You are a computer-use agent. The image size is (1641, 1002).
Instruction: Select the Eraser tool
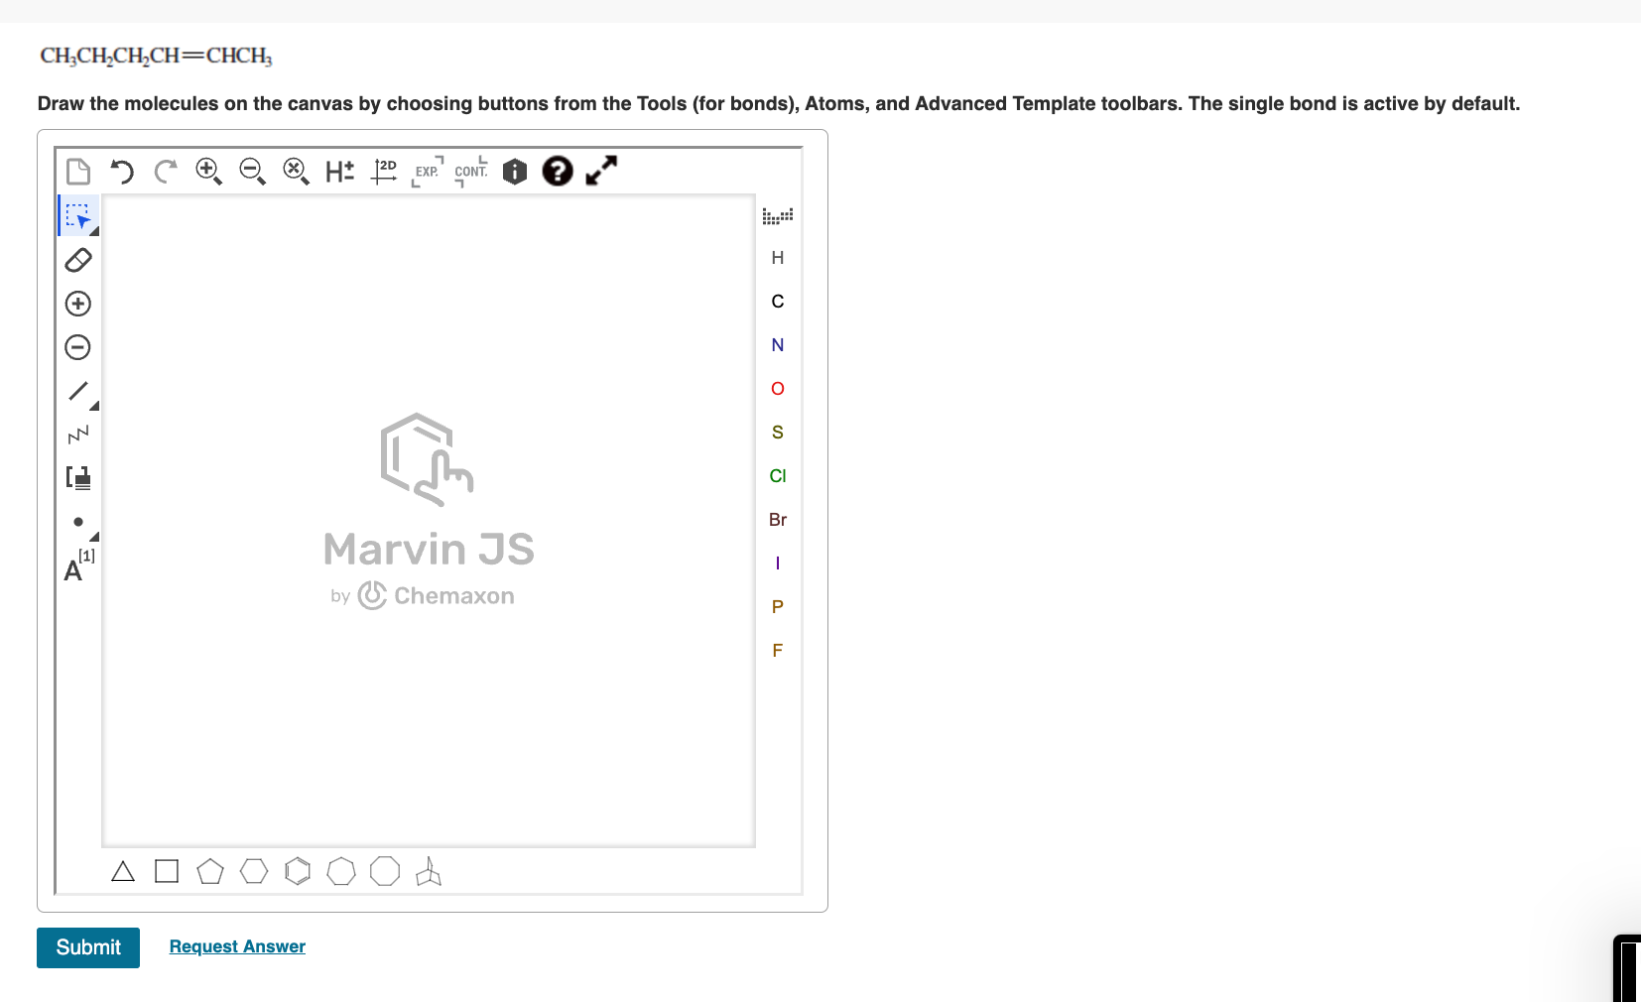[x=78, y=260]
